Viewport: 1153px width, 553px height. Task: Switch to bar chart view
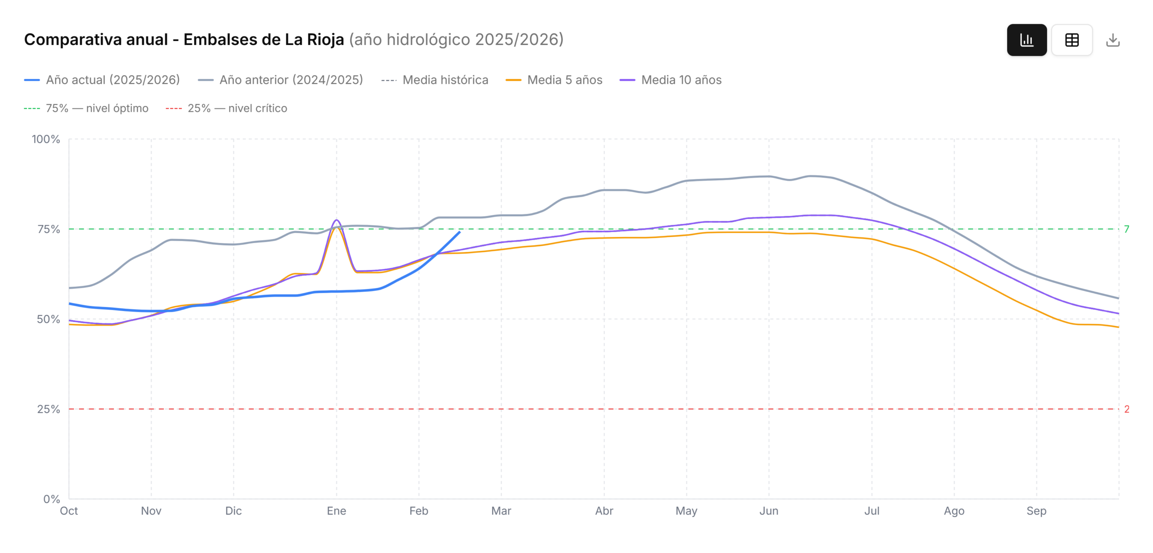click(x=1026, y=40)
